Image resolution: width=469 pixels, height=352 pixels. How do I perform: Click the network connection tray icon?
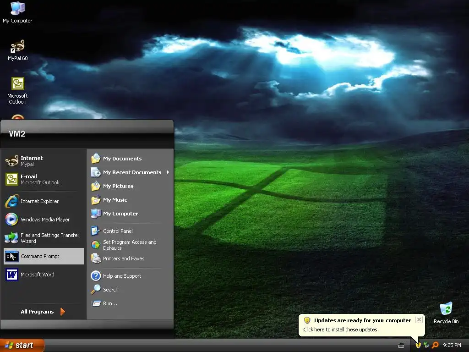pyautogui.click(x=426, y=346)
